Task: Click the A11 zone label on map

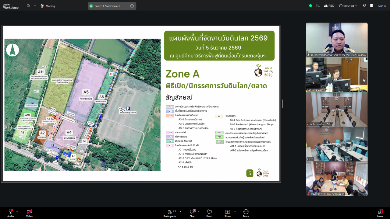Action: click(41, 72)
